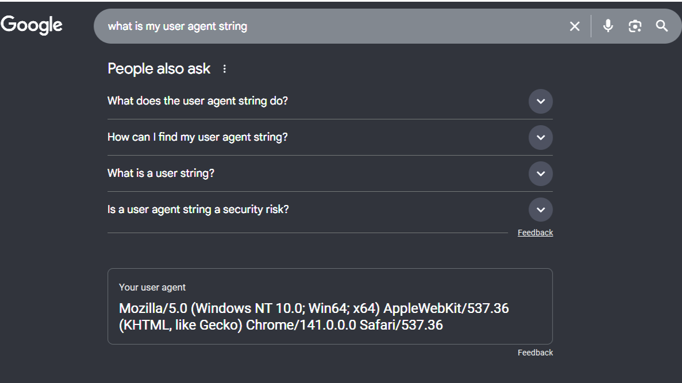
Task: Select the question text about finding user agents
Action: point(198,137)
